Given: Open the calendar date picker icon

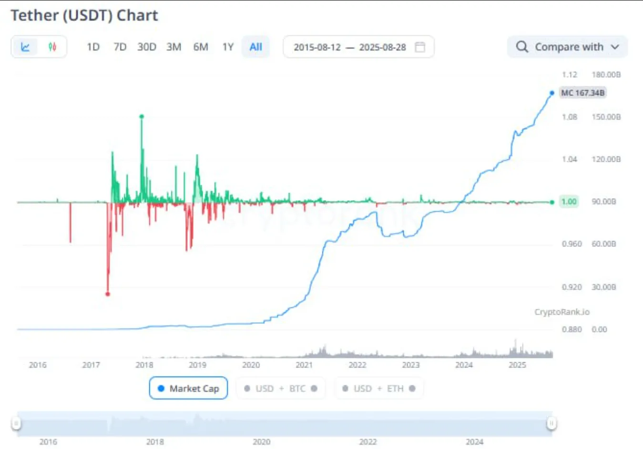Looking at the screenshot, I should pyautogui.click(x=420, y=47).
